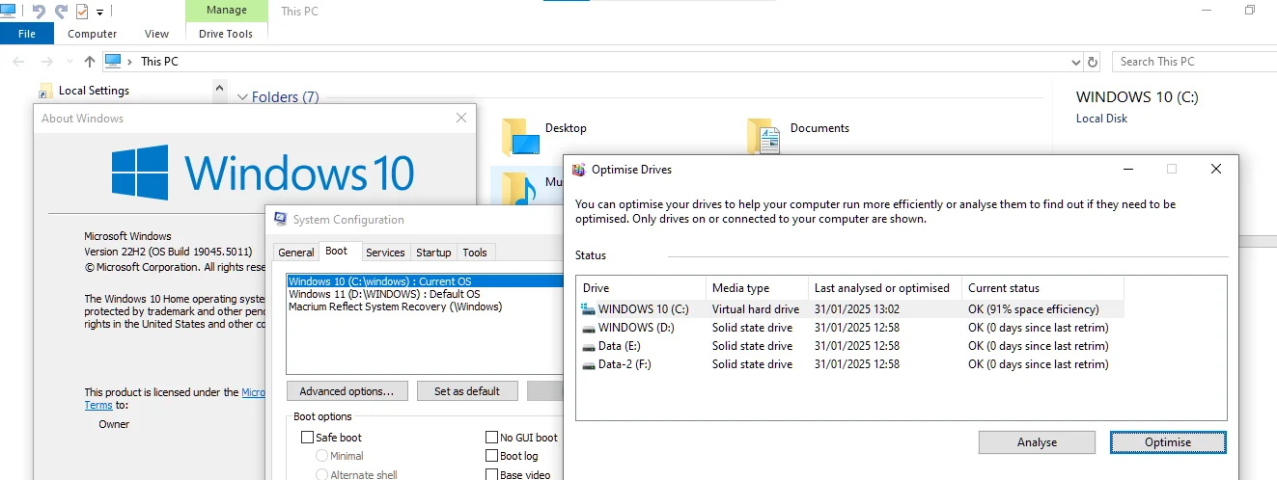Open the Drive Tools ribbon tab
Viewport: 1277px width, 480px height.
coord(226,34)
